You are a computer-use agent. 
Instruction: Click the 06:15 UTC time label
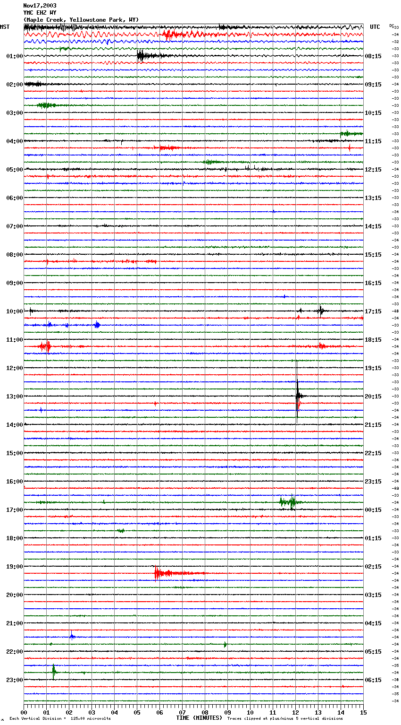click(x=373, y=680)
